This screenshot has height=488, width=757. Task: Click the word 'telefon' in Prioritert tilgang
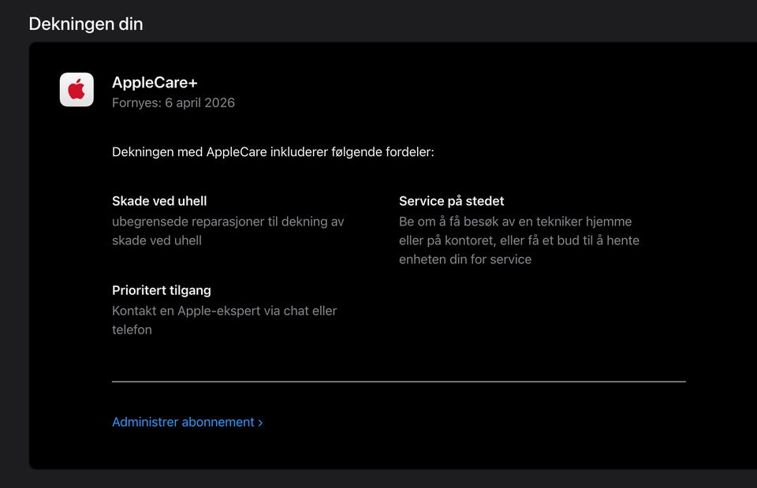click(x=132, y=330)
